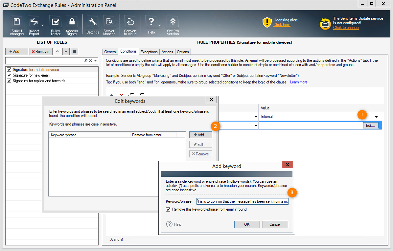The width and height of the screenshot is (393, 251).
Task: Toggle the 'Signature for new emails' checkbox
Action: pos(9,75)
